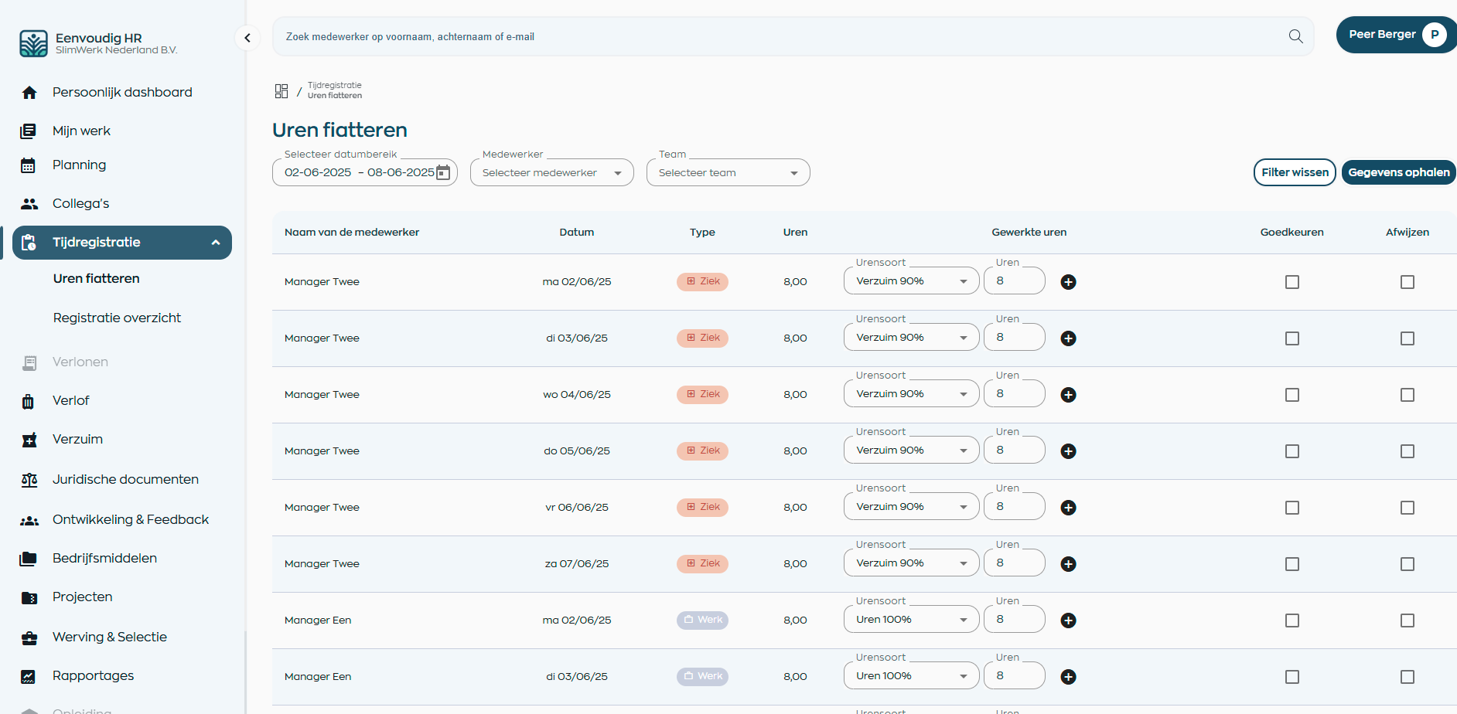The width and height of the screenshot is (1457, 714).
Task: Click the Gegevens ophalen button
Action: click(1399, 172)
